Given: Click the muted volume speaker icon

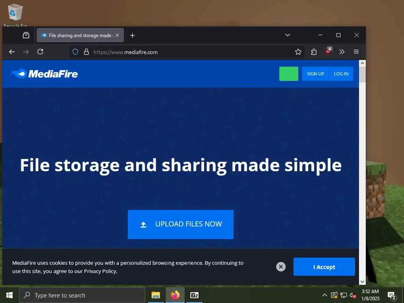Looking at the screenshot, I should [x=353, y=295].
